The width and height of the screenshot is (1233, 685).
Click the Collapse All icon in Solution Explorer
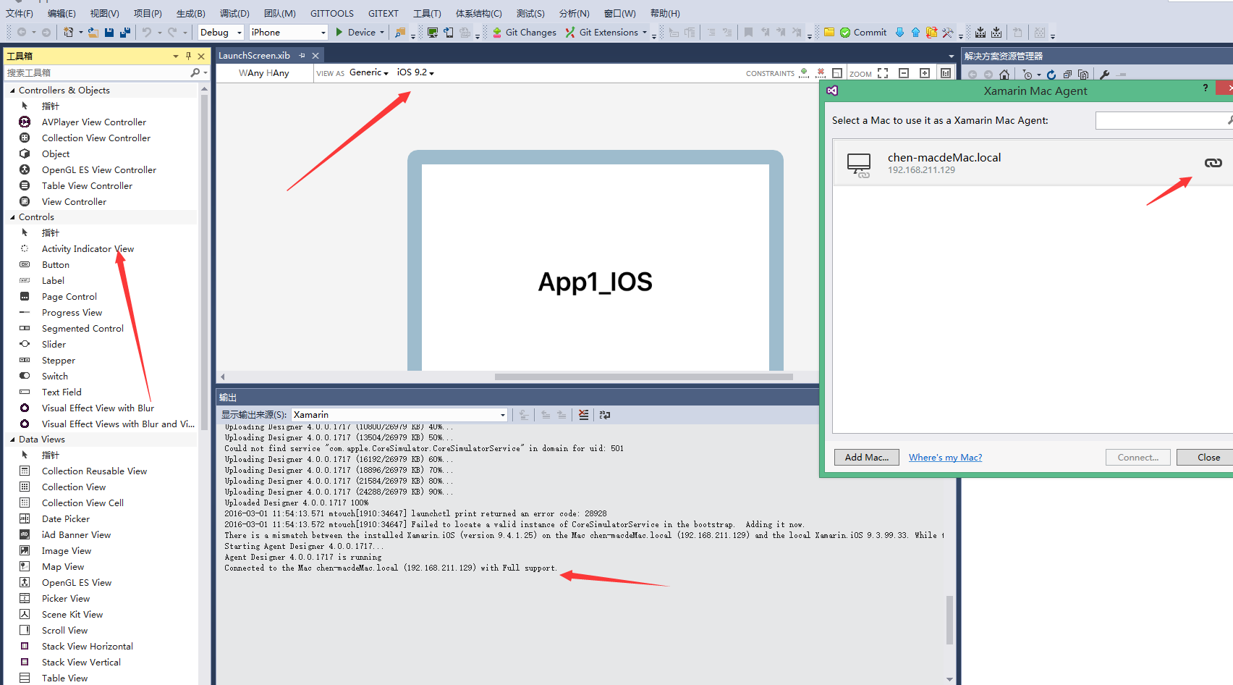click(1067, 75)
